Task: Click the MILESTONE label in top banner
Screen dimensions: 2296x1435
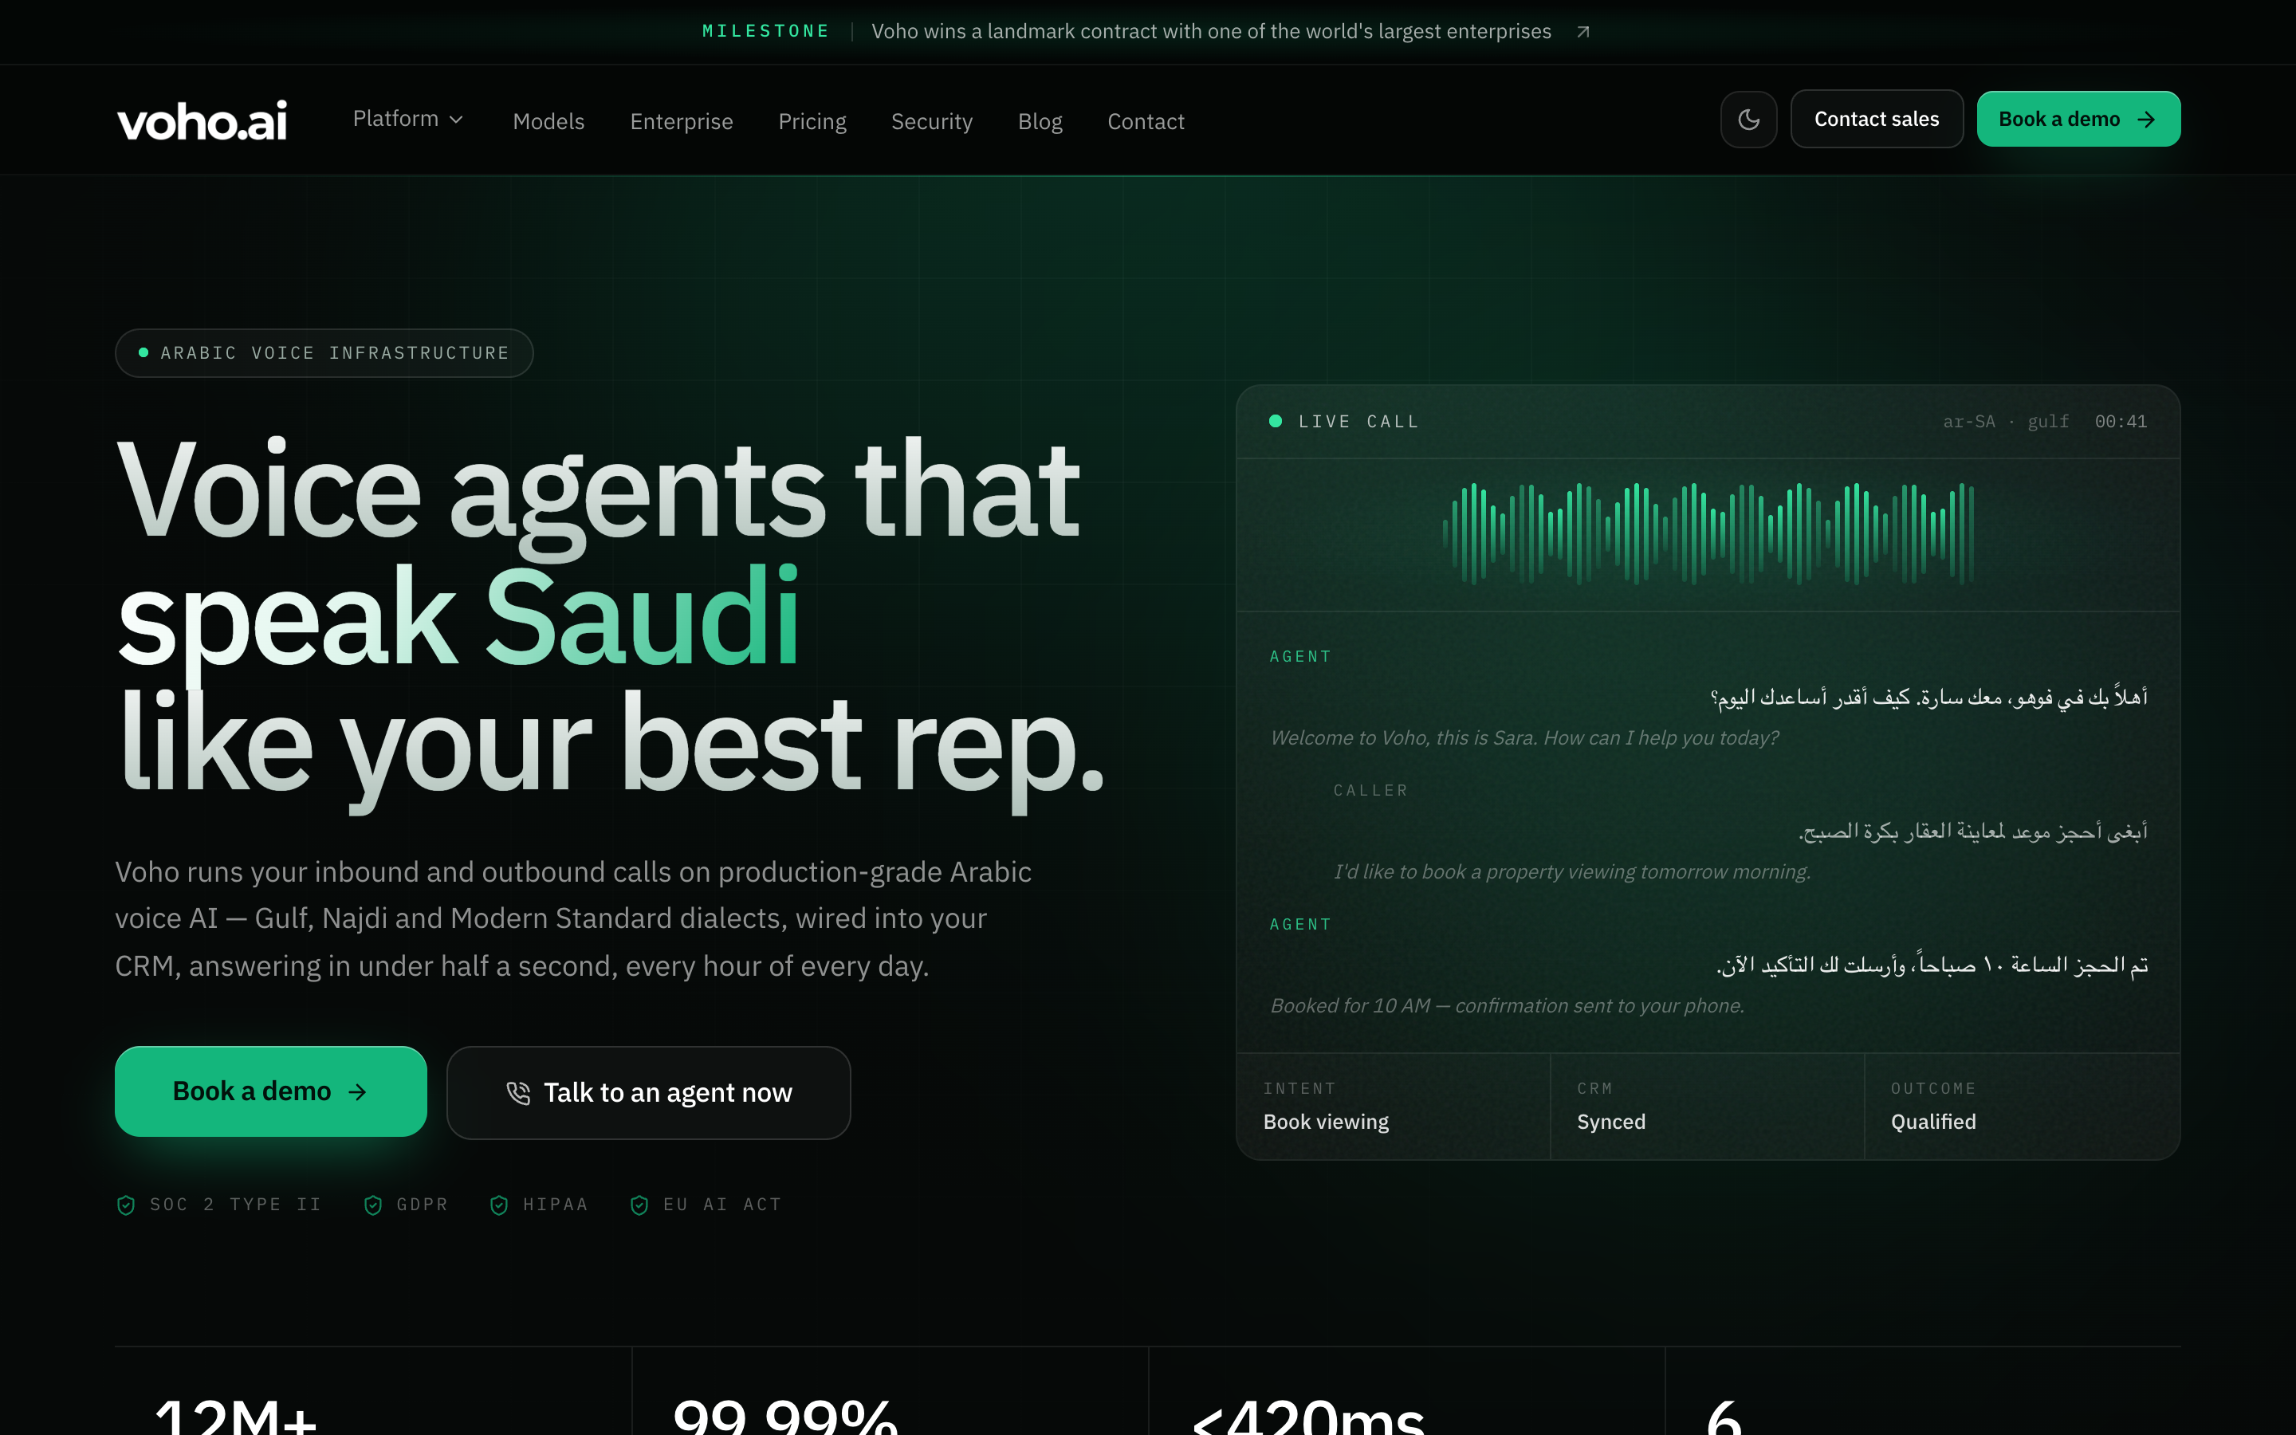Action: [765, 31]
